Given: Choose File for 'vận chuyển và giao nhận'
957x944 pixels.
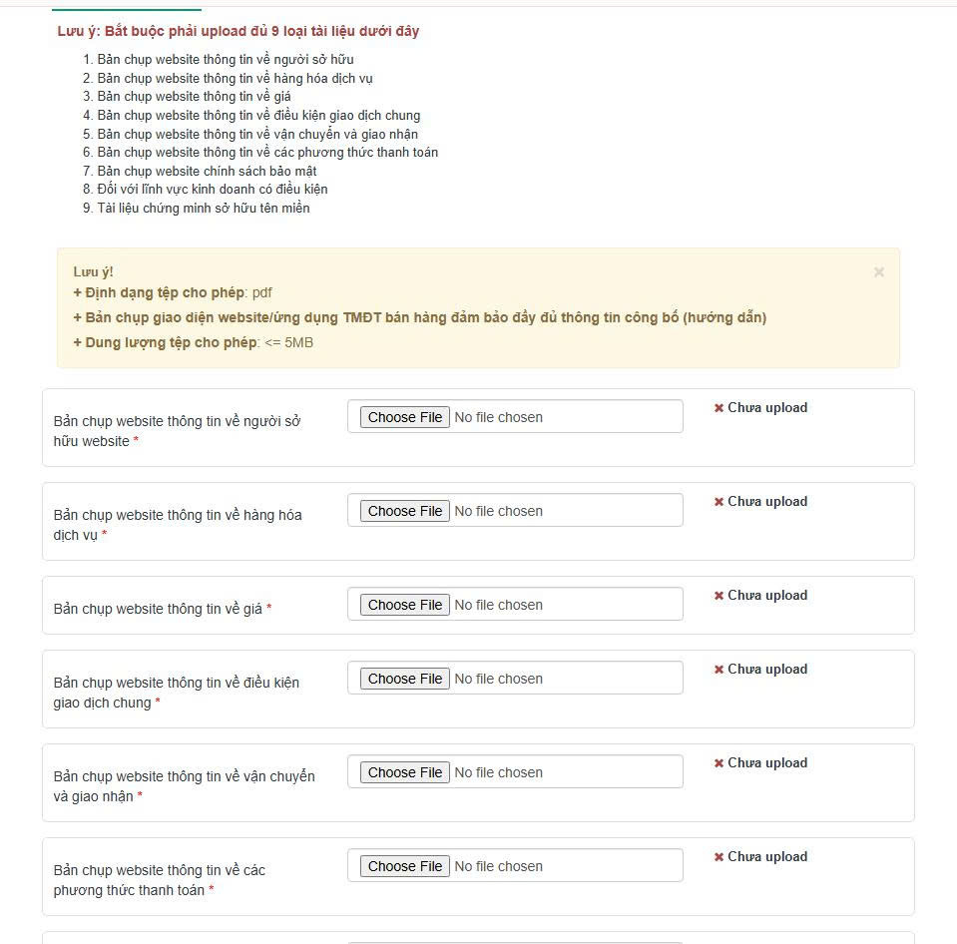Looking at the screenshot, I should click(404, 772).
